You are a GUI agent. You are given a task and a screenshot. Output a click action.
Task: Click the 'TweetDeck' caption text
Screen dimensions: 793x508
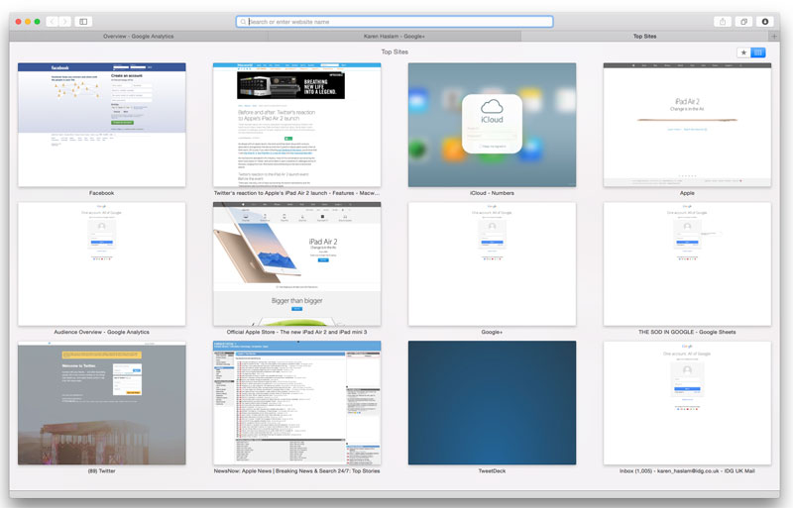(492, 471)
